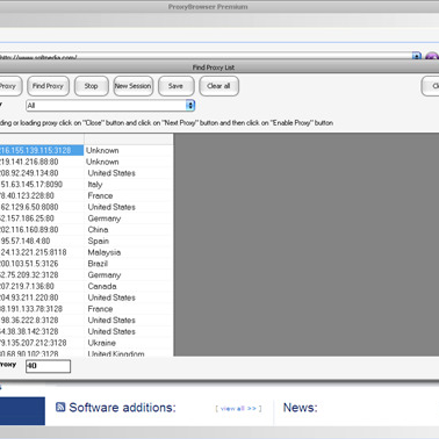Start a New Session
The image size is (439, 439).
pyautogui.click(x=133, y=86)
